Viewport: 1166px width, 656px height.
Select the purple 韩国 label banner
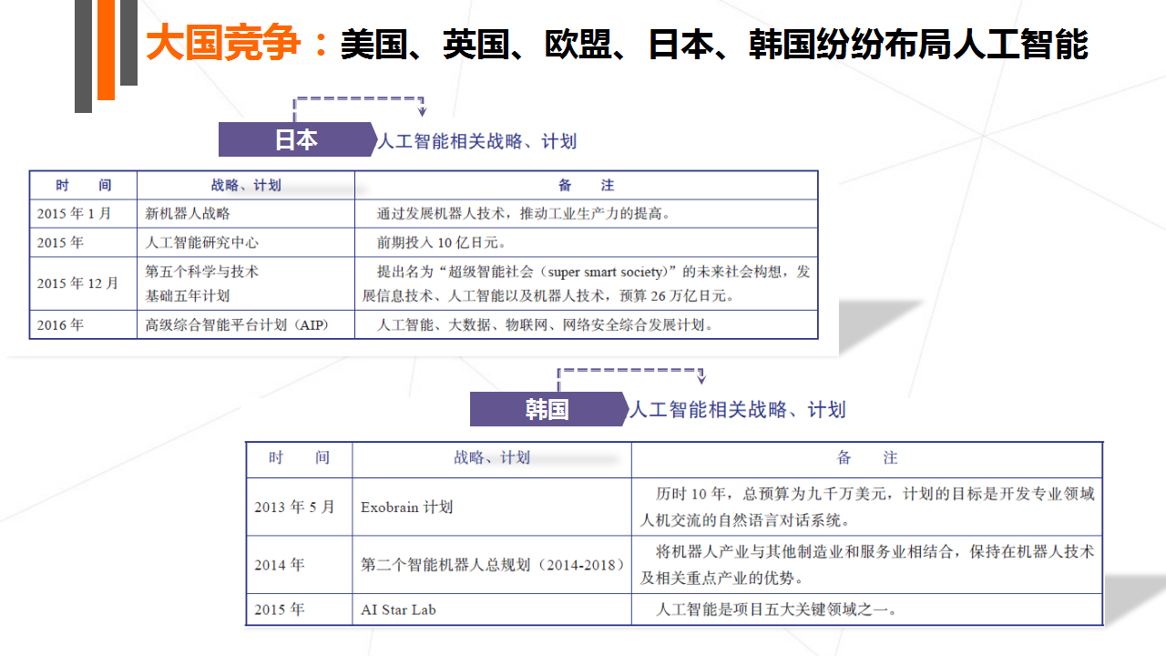pos(547,409)
